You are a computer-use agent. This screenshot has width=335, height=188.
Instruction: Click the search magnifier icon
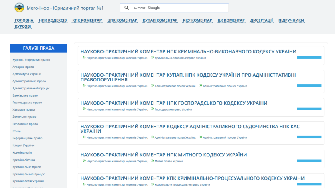click(x=126, y=8)
